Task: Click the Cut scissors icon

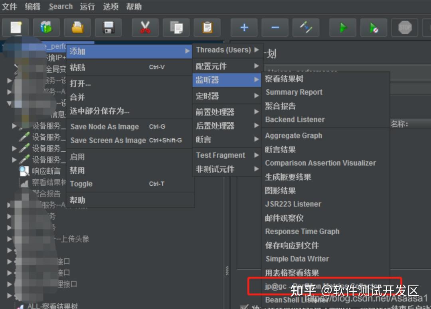Action: tap(145, 28)
